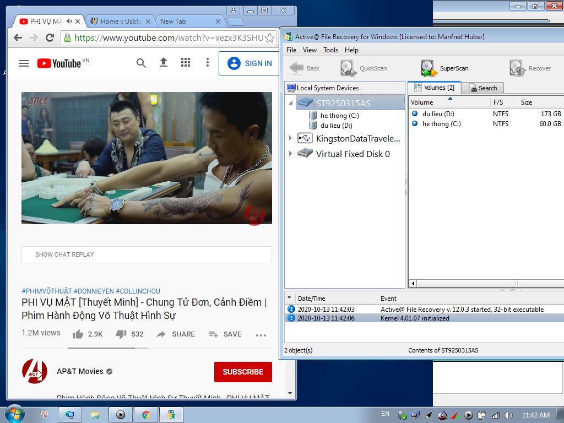This screenshot has height=423, width=564.
Task: Click the AP&T Movies channel avatar
Action: (x=35, y=371)
